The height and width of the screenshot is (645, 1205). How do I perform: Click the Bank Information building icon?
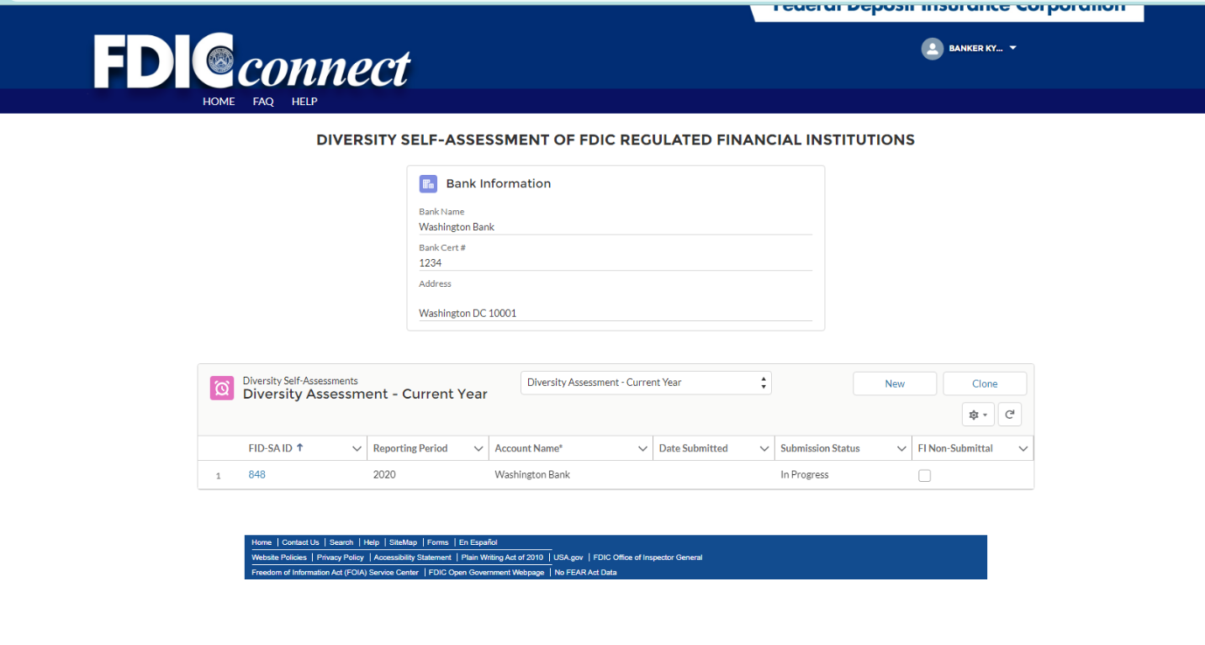pos(428,184)
